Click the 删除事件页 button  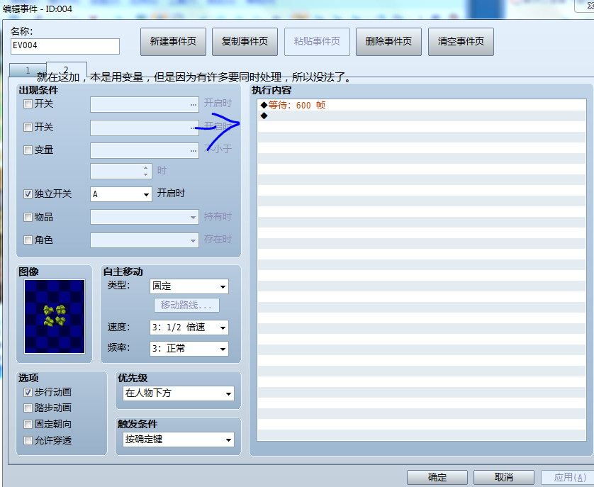tap(388, 42)
